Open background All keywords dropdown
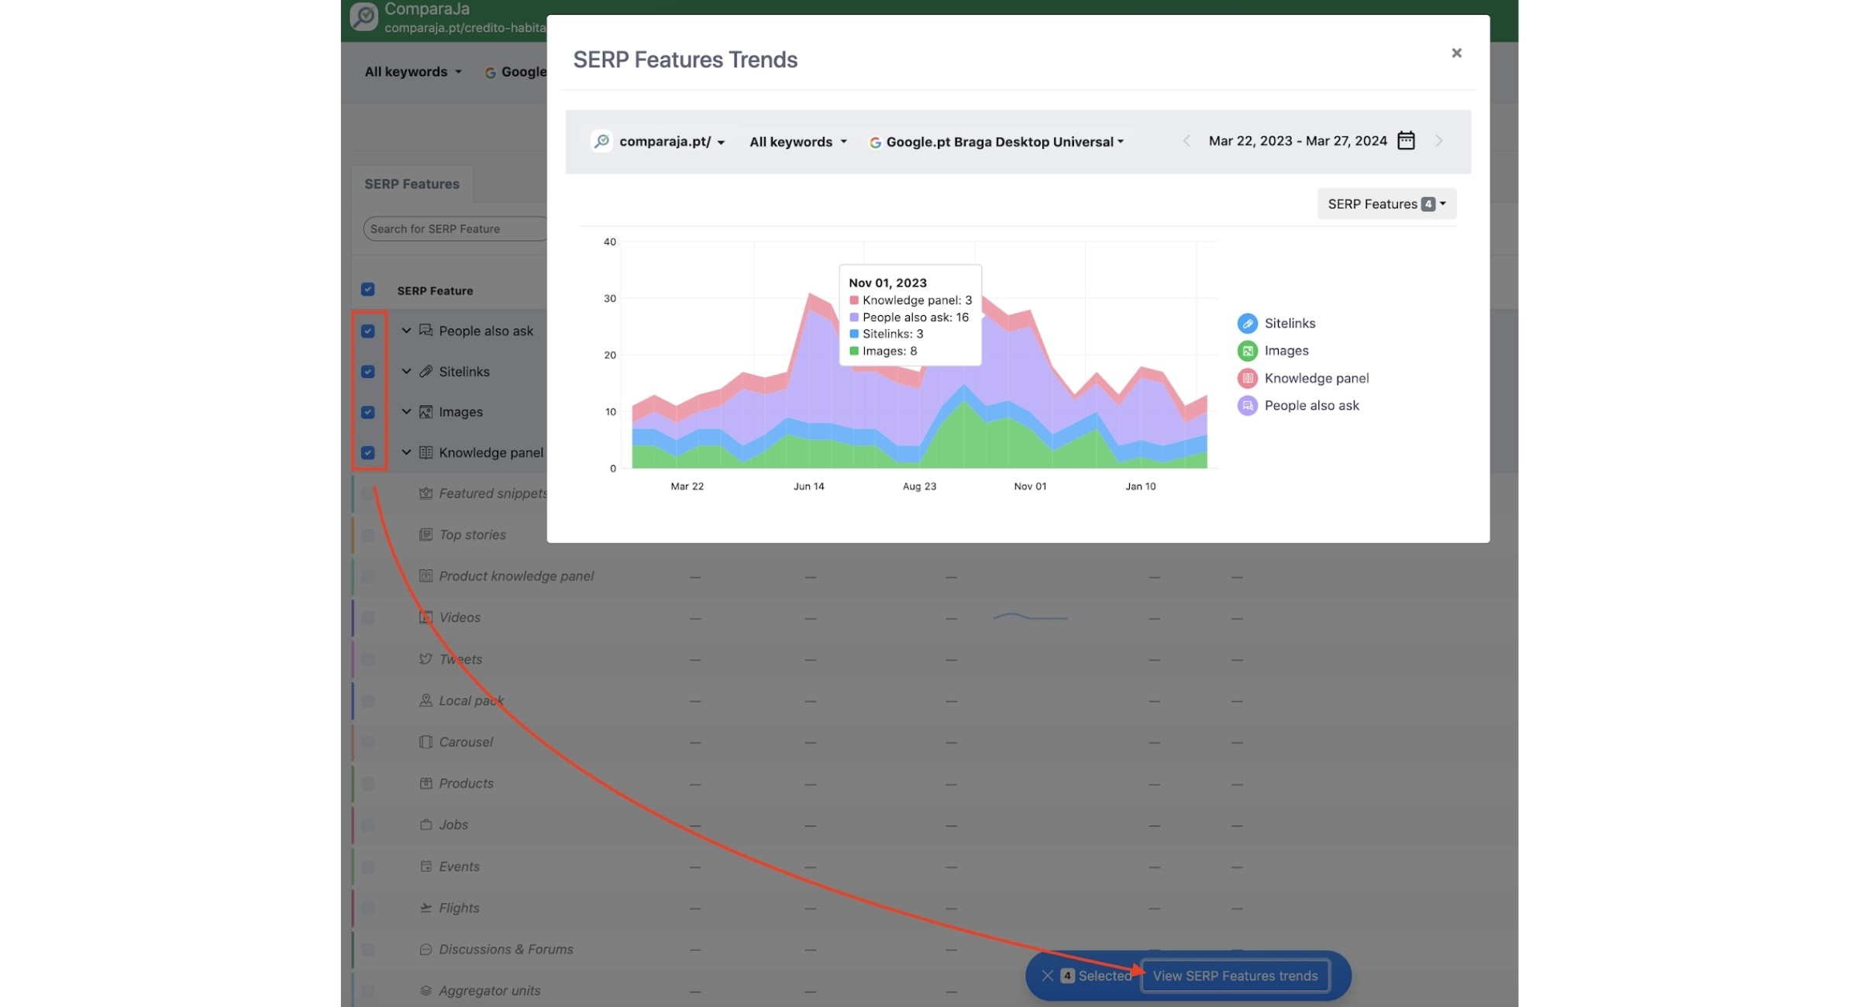 (413, 72)
